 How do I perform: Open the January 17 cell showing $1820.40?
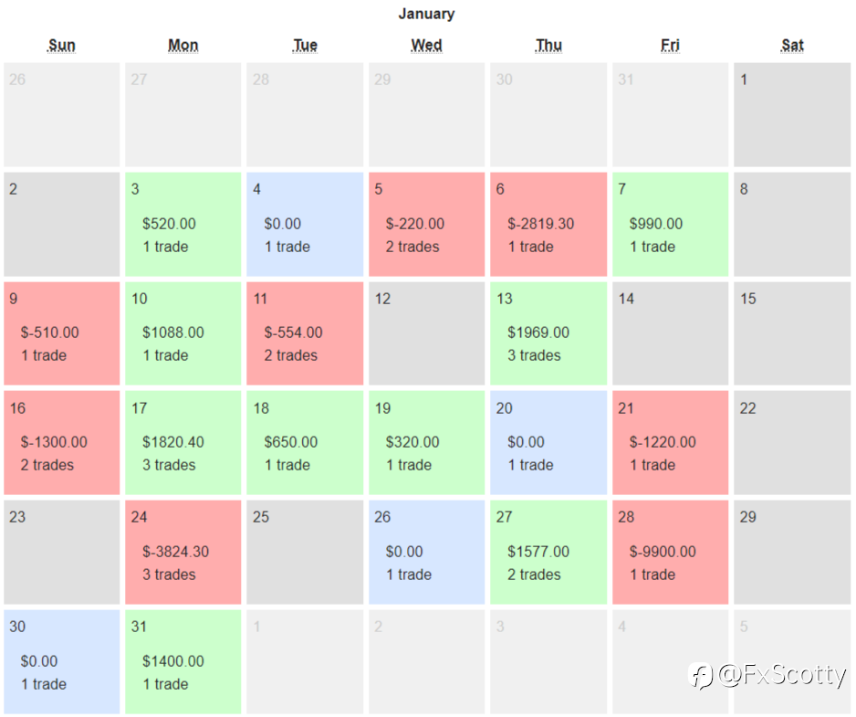[x=183, y=443]
